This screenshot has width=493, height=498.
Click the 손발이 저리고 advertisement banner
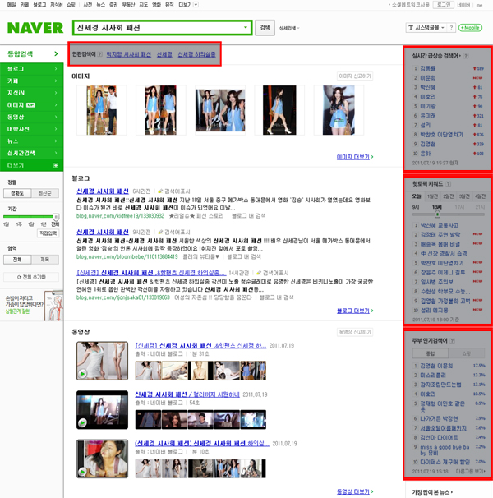32,305
